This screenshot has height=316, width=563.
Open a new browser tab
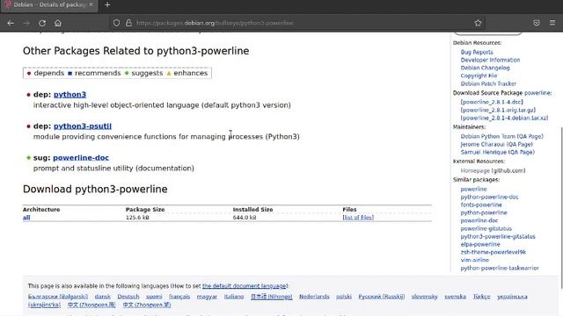click(107, 5)
